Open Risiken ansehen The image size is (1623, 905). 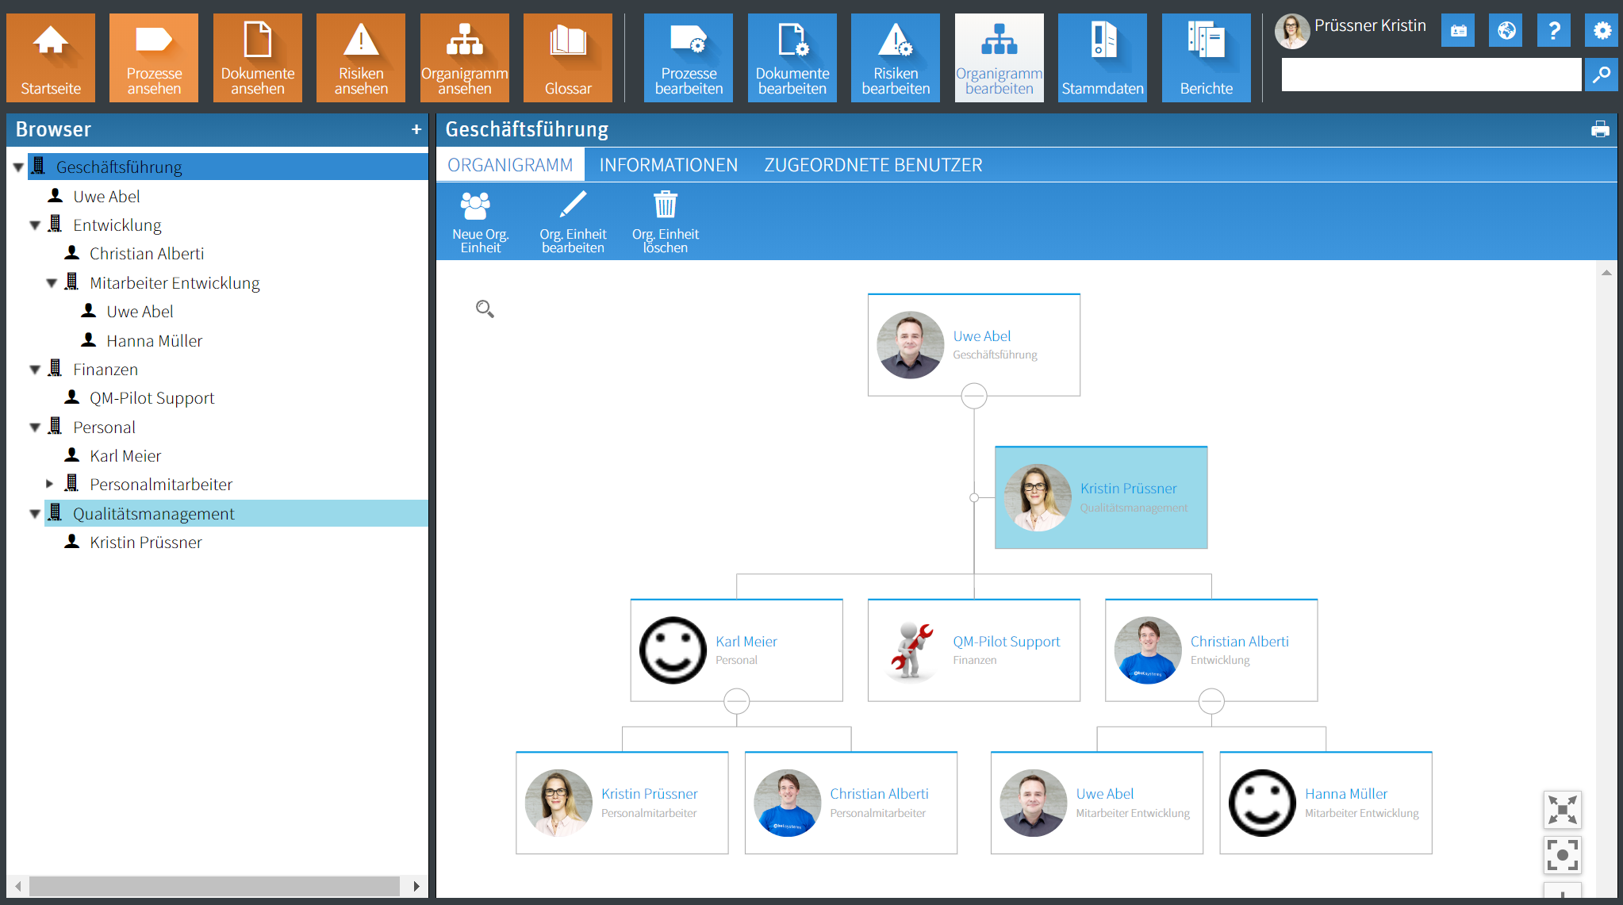[x=360, y=56]
